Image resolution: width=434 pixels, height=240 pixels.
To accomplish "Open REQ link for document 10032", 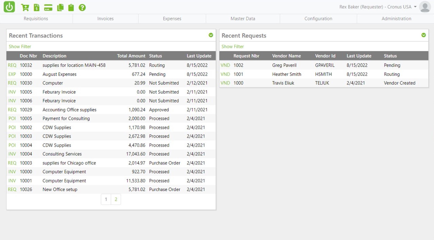I will (x=12, y=65).
